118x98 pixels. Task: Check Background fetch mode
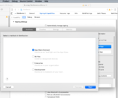pos(46,97)
